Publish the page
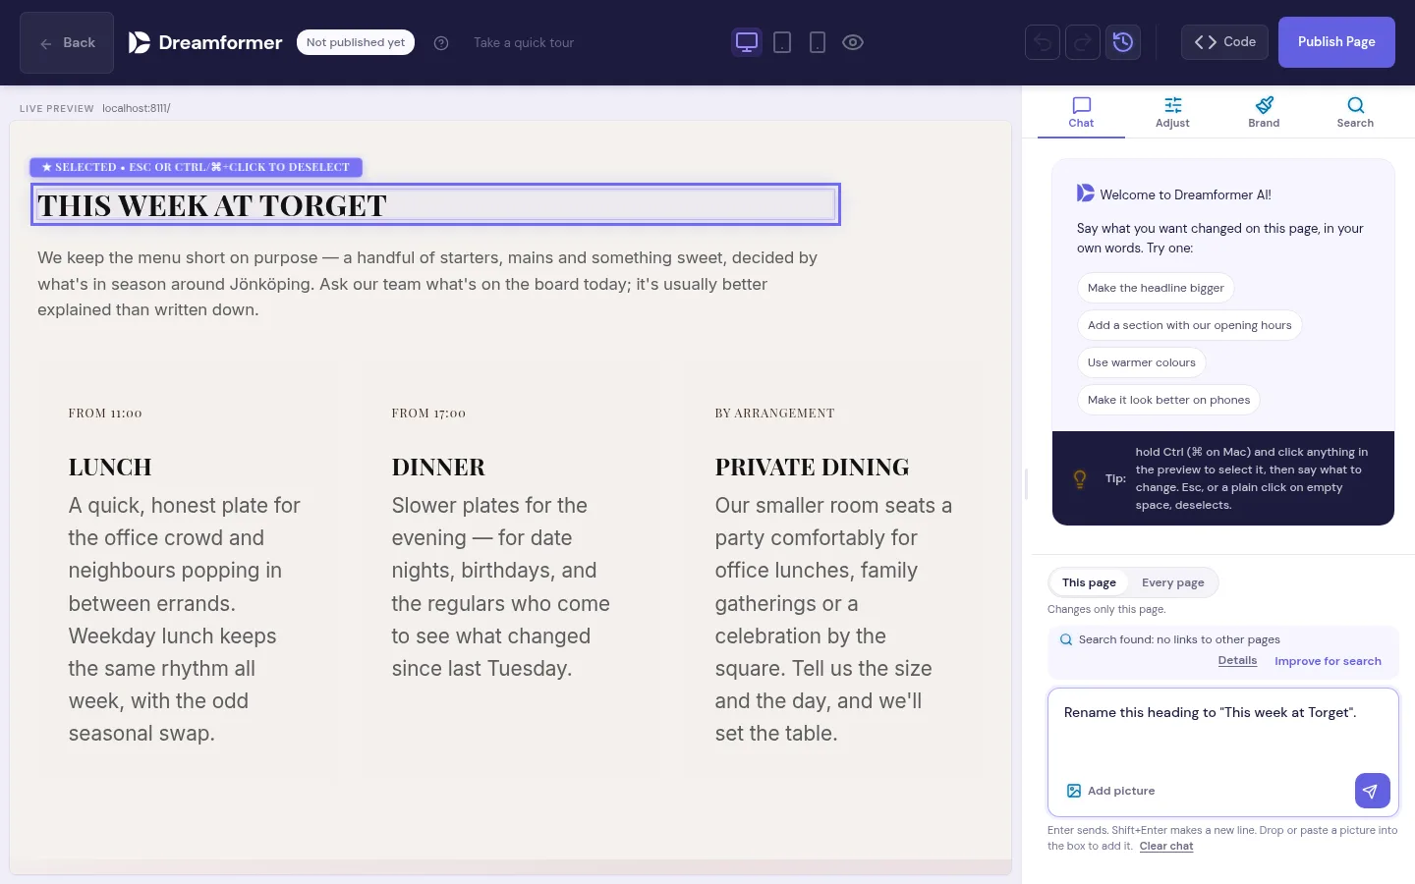The width and height of the screenshot is (1415, 884). [1336, 42]
